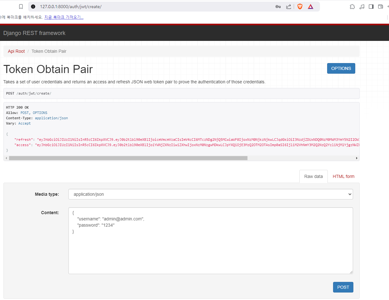Click the "refresh" token value

pyautogui.click(x=198, y=140)
